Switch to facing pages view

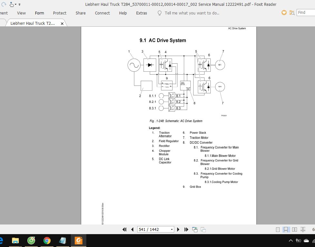tap(294, 229)
